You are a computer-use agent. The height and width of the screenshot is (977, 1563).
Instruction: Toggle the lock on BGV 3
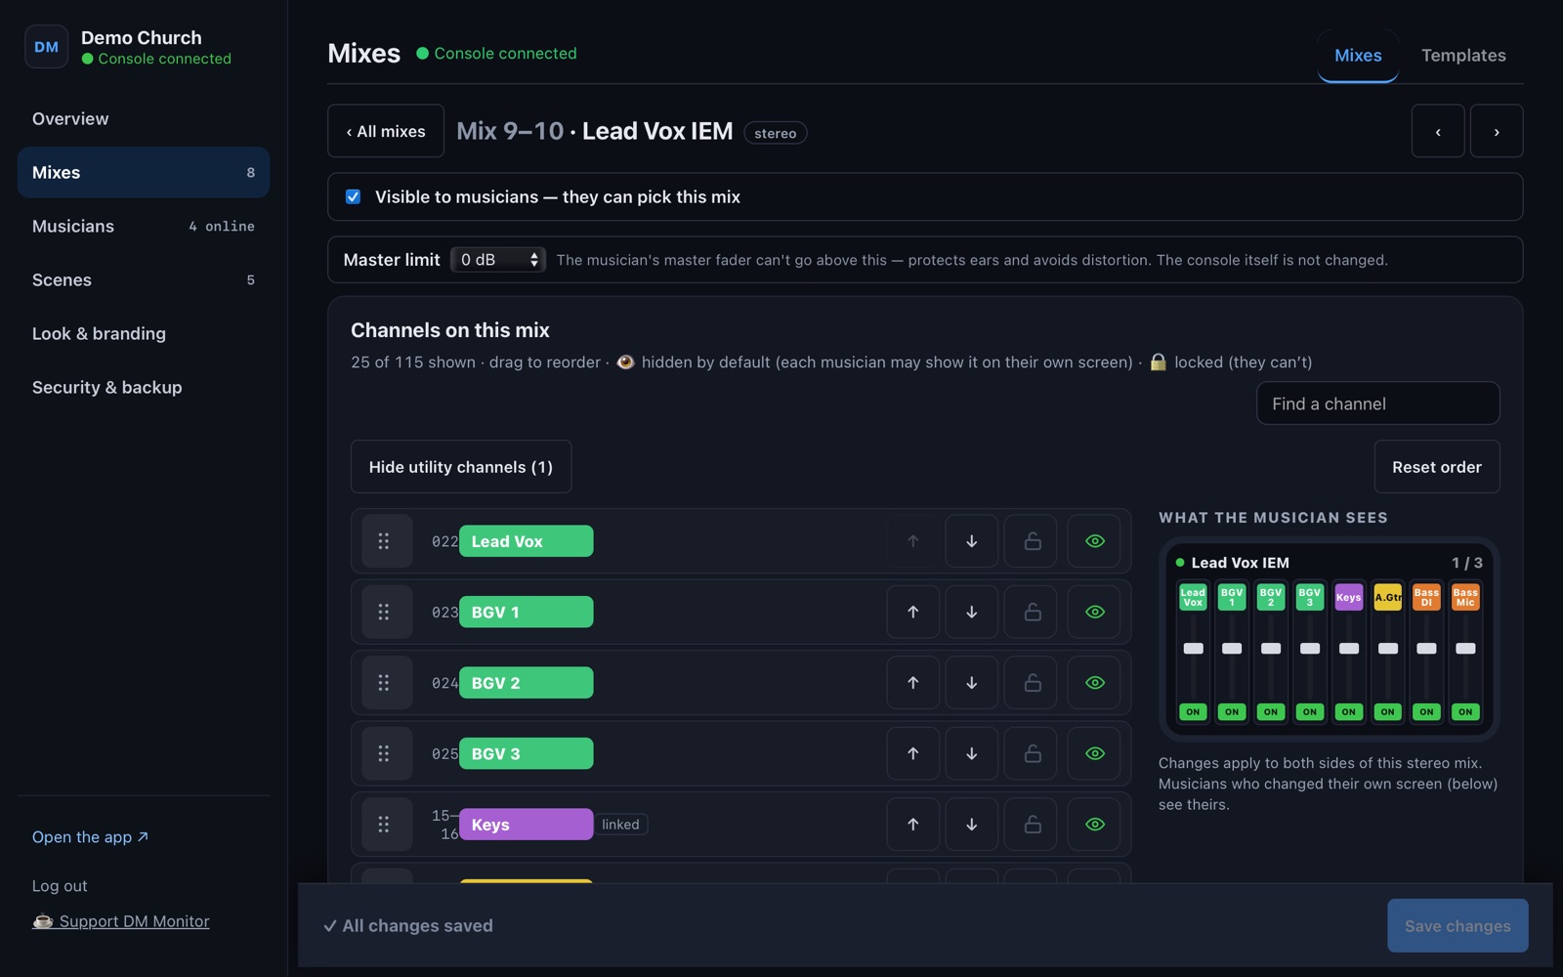pos(1032,754)
